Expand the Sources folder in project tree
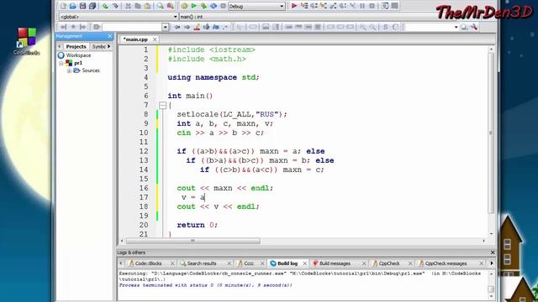The width and height of the screenshot is (538, 302). pyautogui.click(x=69, y=70)
